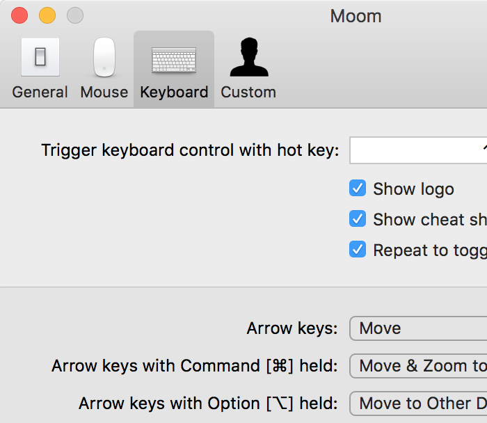Go to the Custom tab label
The width and height of the screenshot is (487, 423).
tap(248, 92)
